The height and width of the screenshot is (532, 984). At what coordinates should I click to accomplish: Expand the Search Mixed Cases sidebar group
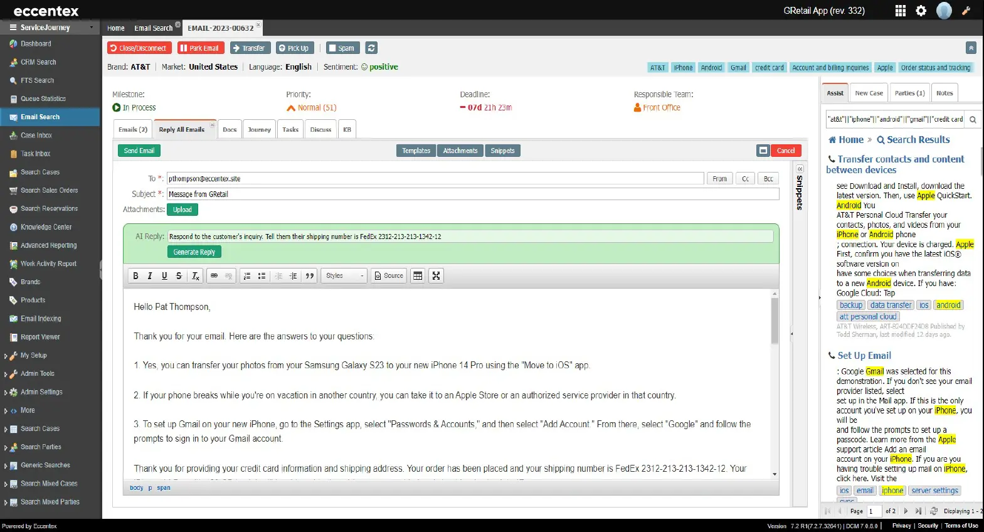pos(6,484)
